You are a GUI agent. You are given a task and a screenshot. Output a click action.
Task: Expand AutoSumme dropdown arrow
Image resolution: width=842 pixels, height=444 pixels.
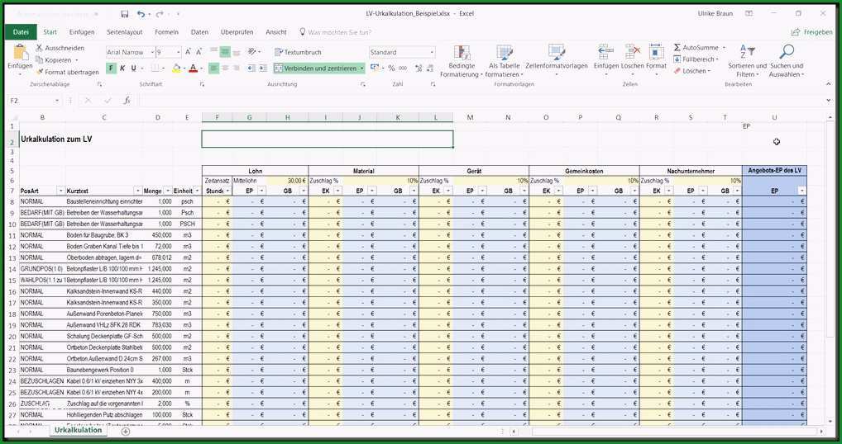tap(724, 48)
